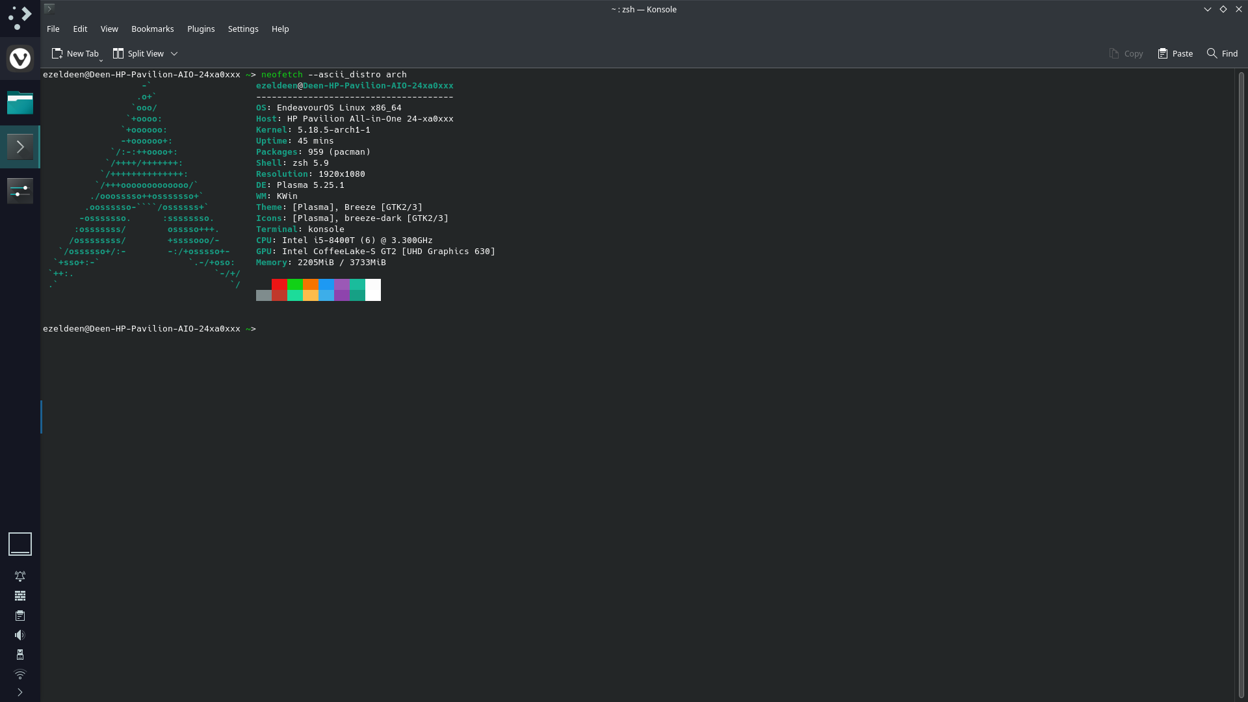Click the green neofetch color block

pyautogui.click(x=295, y=284)
